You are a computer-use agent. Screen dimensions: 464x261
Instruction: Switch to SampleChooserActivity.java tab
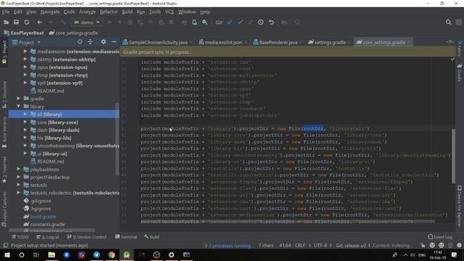pyautogui.click(x=158, y=42)
